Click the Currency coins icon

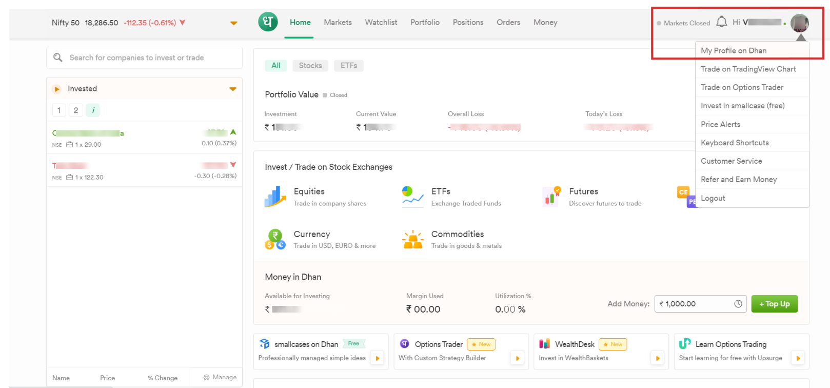coord(275,239)
